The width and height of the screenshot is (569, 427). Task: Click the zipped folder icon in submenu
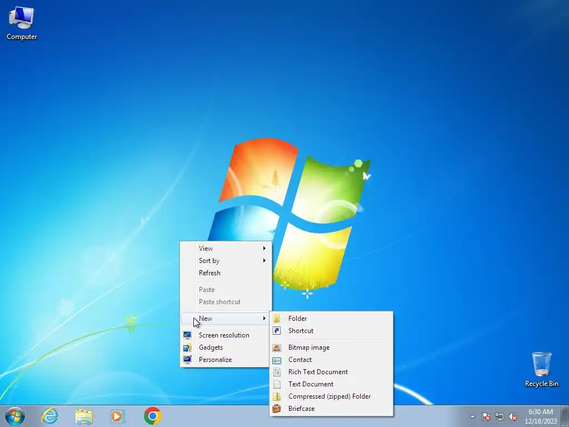tap(277, 396)
